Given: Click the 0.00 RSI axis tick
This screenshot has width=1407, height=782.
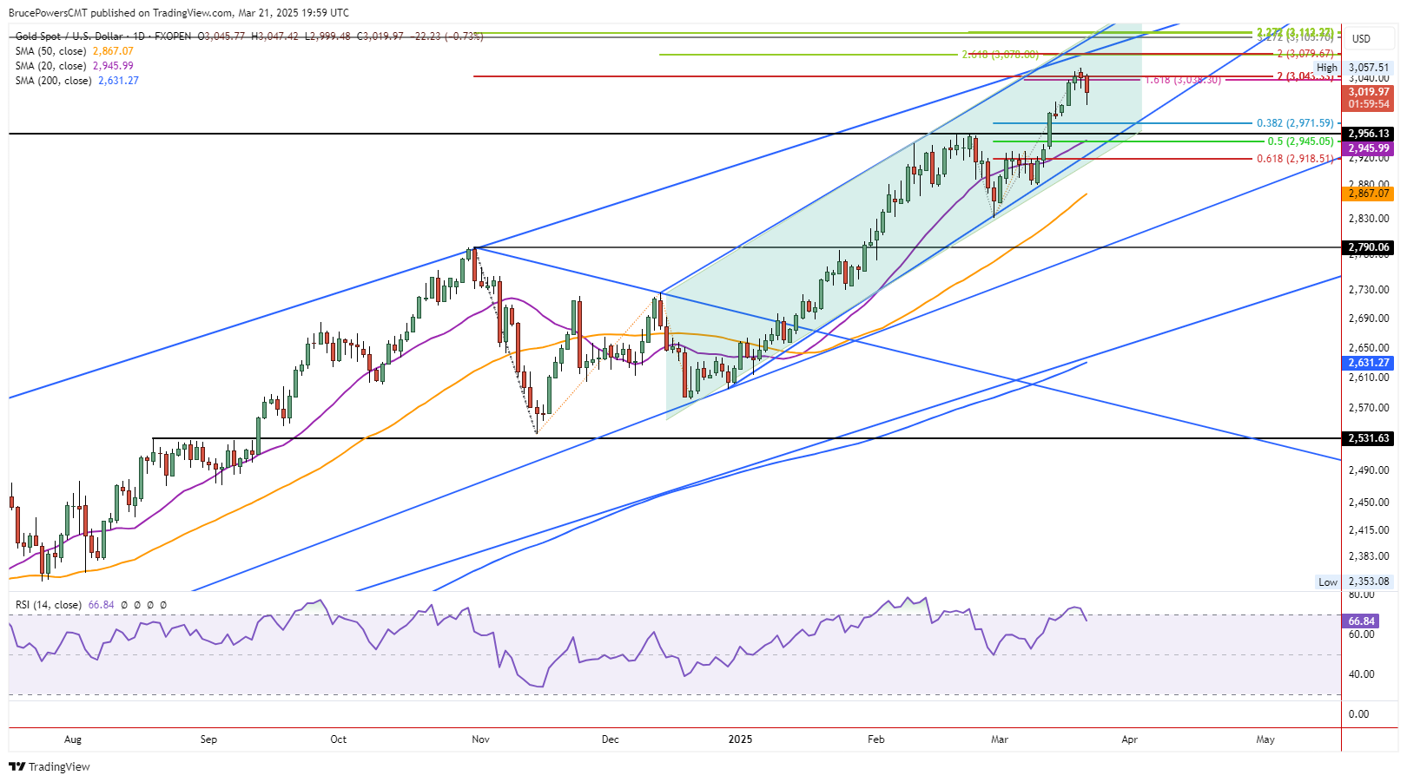Looking at the screenshot, I should click(x=1358, y=714).
